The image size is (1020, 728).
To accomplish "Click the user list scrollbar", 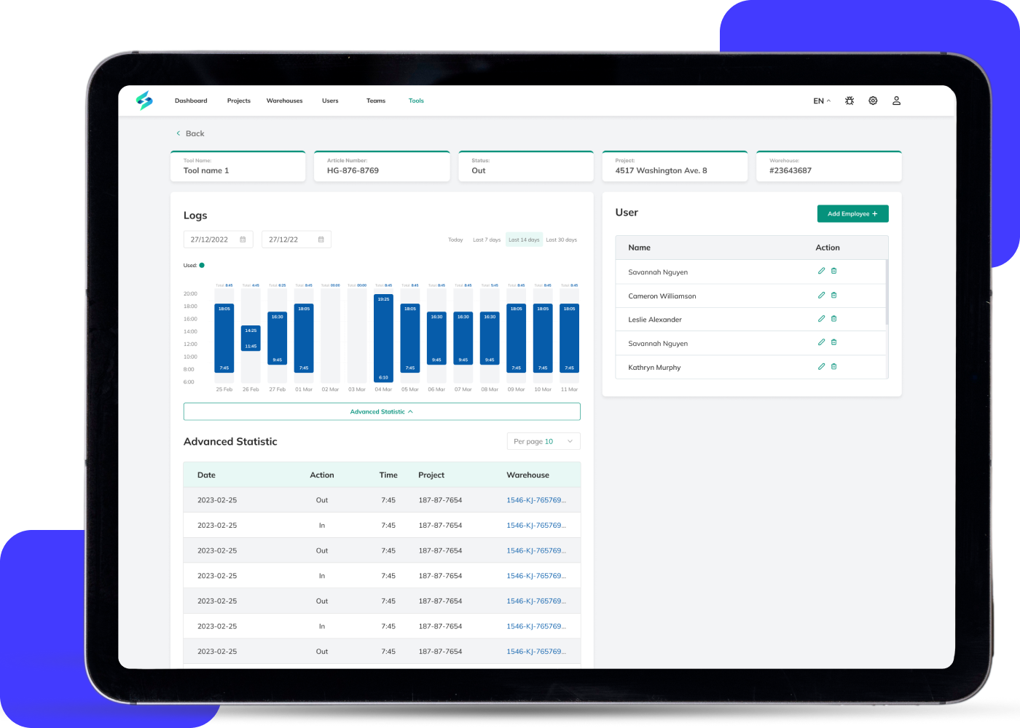I will pyautogui.click(x=887, y=293).
